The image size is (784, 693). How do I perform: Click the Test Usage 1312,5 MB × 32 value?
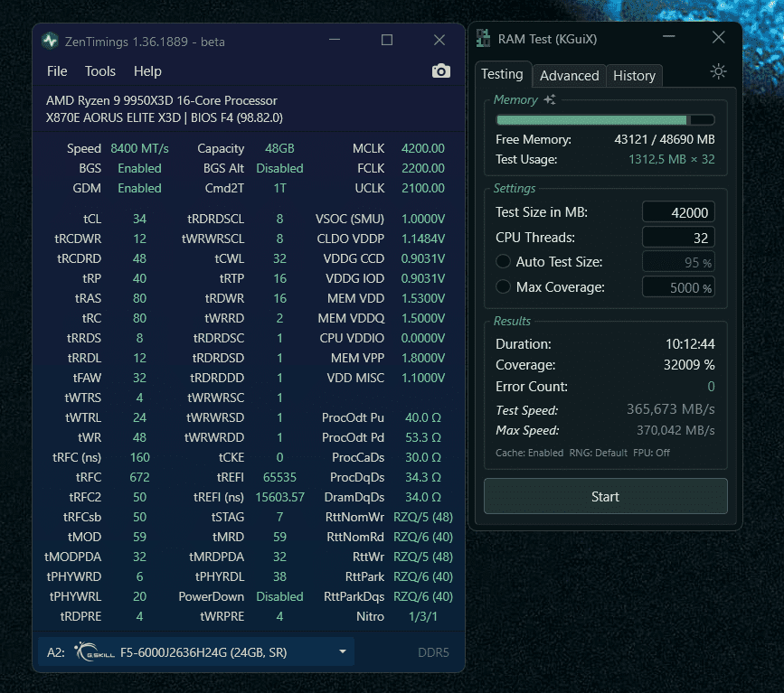[x=672, y=159]
